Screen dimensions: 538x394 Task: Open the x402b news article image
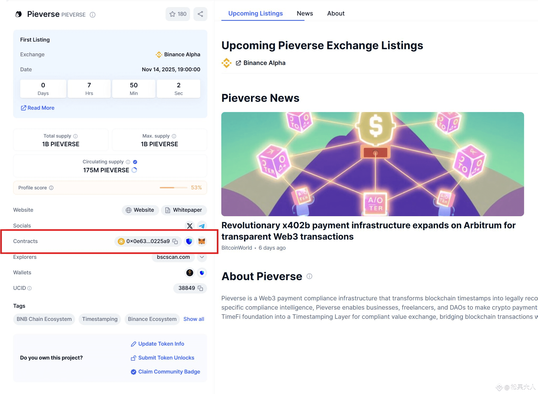coord(372,164)
